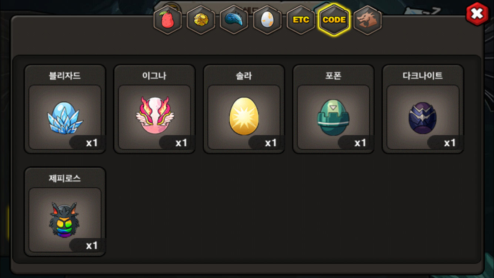Open the spotted egg tab

[267, 20]
